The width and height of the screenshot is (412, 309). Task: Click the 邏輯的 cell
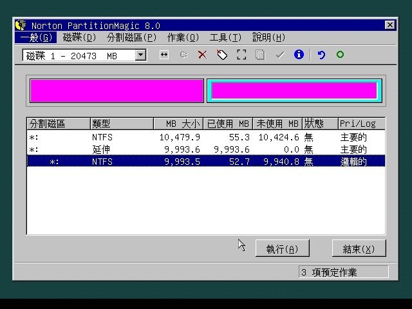point(353,162)
